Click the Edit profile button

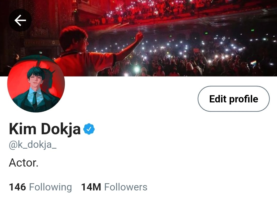point(234,99)
